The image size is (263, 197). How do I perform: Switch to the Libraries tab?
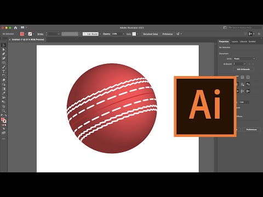point(243,42)
